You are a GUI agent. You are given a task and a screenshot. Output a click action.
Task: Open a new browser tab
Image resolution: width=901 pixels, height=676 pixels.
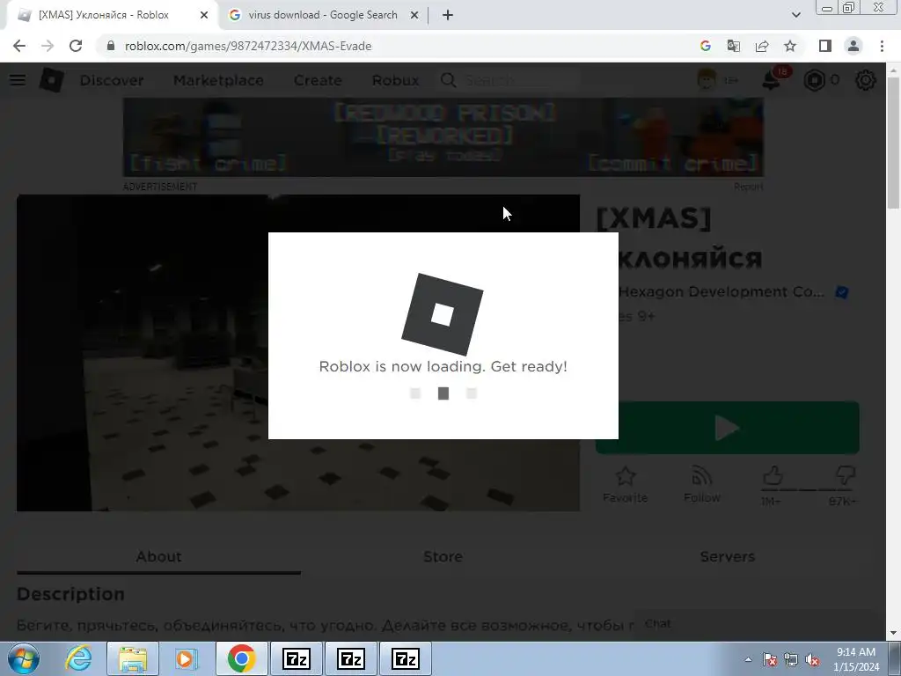point(448,15)
